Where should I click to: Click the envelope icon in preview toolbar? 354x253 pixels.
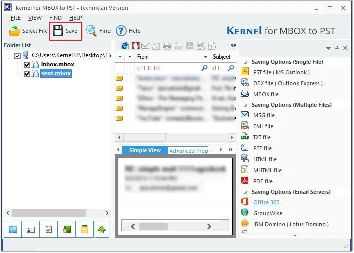(x=145, y=46)
